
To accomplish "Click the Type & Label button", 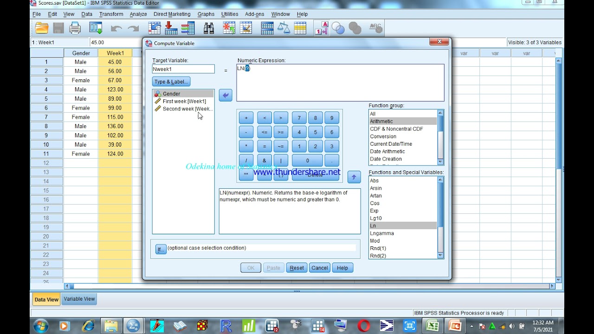I will (171, 82).
